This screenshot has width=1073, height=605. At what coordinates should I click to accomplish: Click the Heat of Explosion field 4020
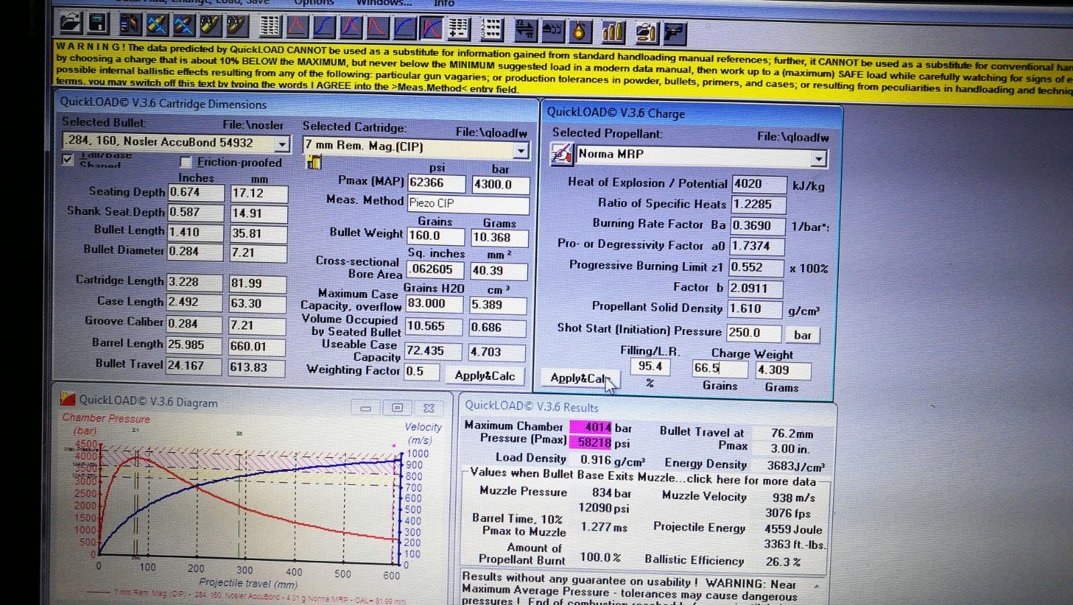[x=759, y=184]
